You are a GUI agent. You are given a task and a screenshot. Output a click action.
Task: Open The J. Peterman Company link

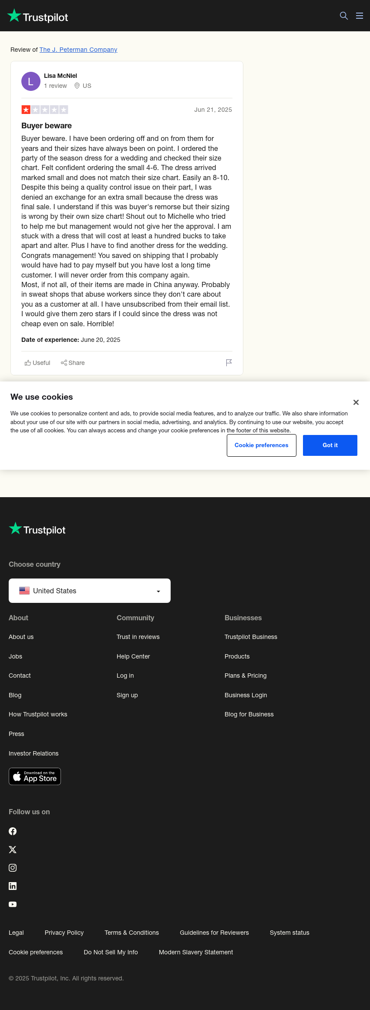(78, 50)
